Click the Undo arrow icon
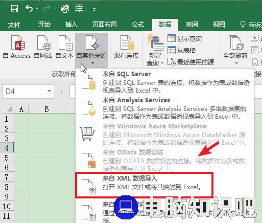 coord(29,8)
